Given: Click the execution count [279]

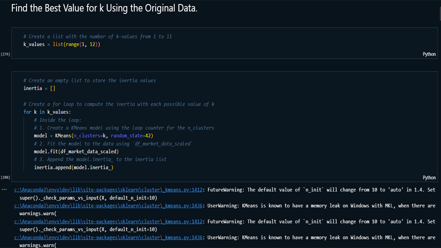Looking at the screenshot, I should click(x=5, y=55).
